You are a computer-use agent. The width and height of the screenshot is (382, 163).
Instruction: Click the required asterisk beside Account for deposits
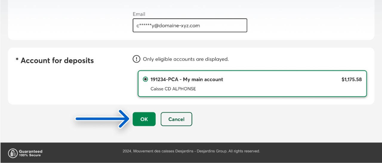(17, 60)
